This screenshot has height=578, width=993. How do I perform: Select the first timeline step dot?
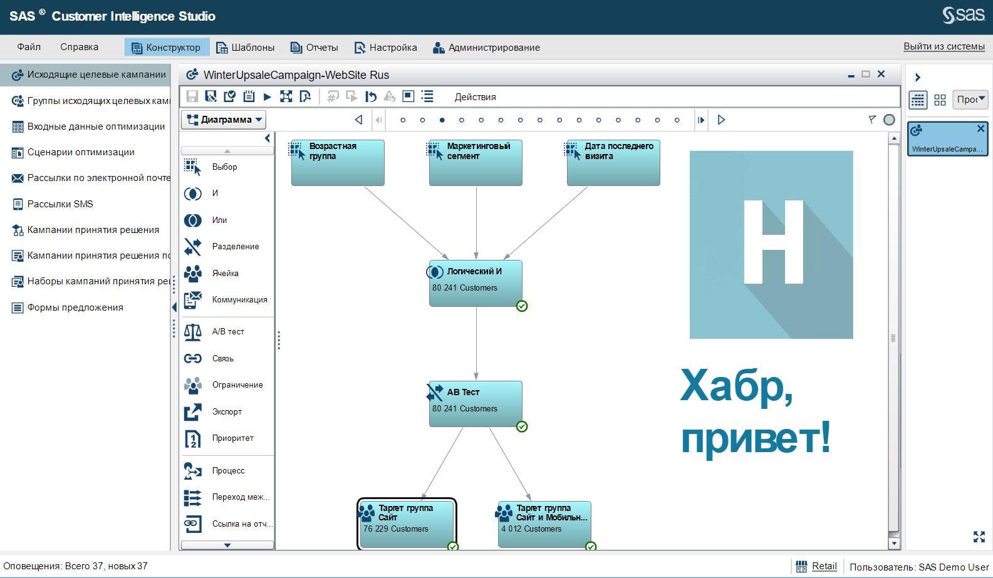point(403,120)
